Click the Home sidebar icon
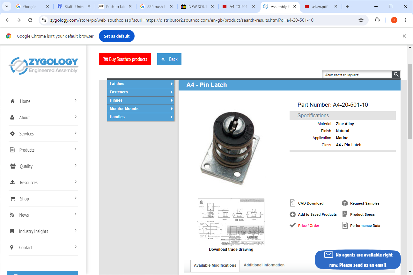 tap(12, 101)
